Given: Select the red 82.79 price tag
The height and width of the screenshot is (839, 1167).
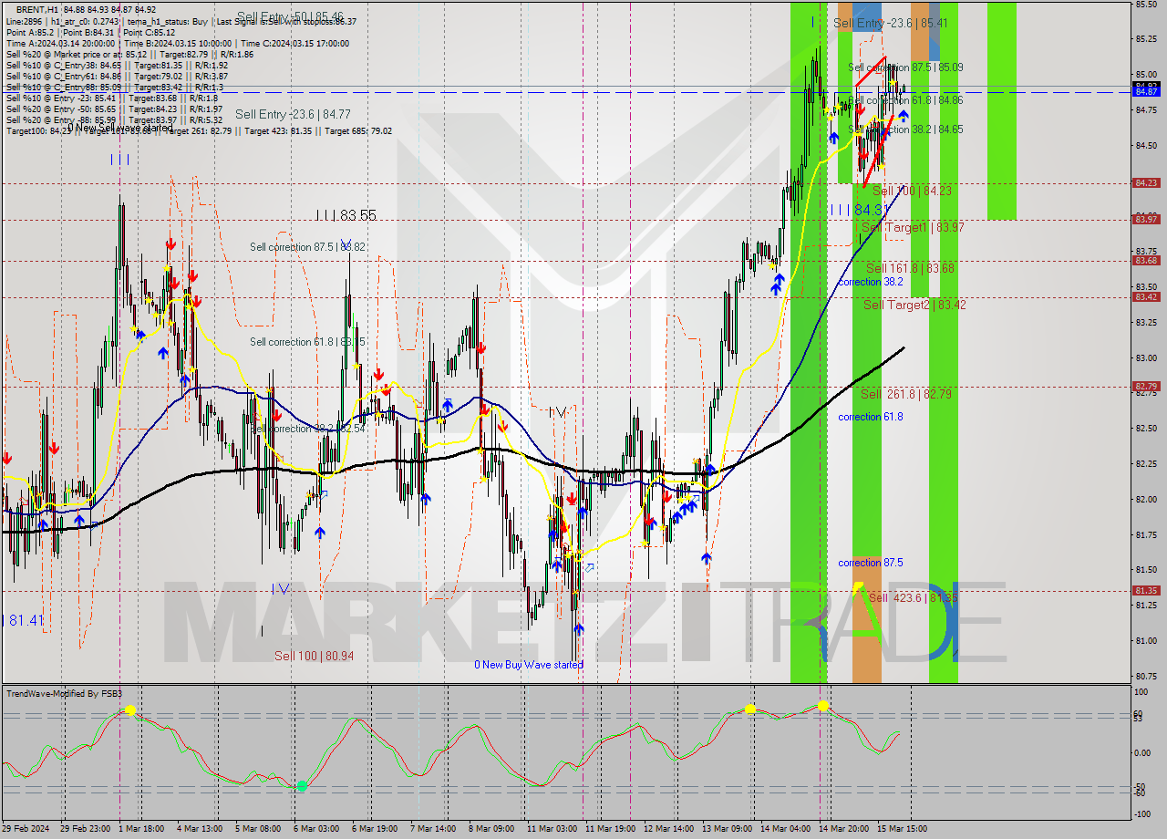Looking at the screenshot, I should [1146, 386].
